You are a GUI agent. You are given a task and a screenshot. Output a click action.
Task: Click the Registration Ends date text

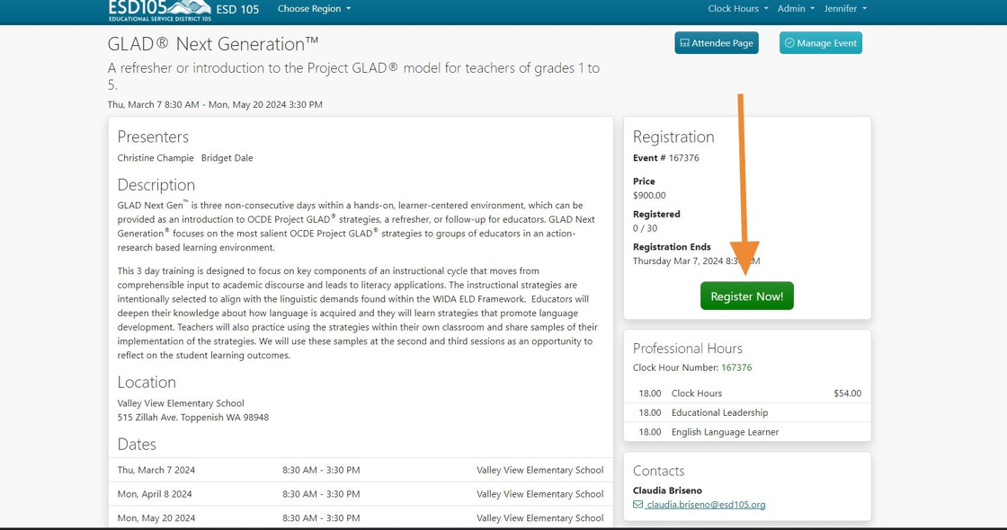coord(696,261)
